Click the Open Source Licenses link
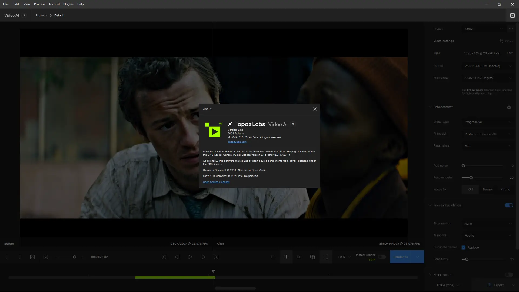 216,182
